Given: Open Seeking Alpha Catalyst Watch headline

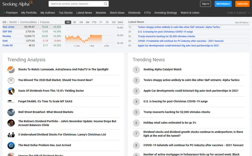Looking at the screenshot, I should coord(162,69).
